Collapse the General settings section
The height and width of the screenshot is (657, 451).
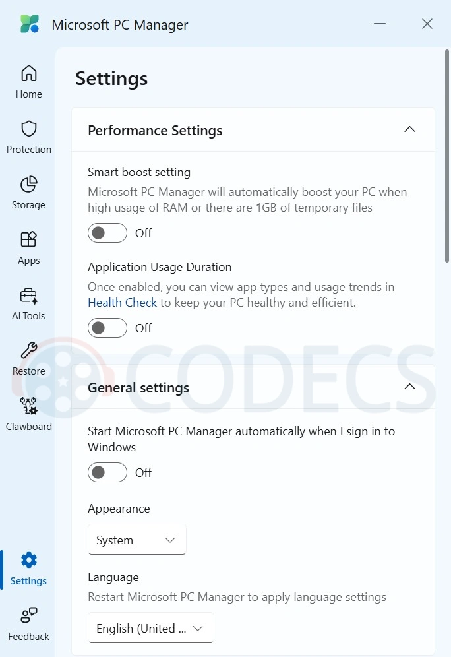click(x=409, y=387)
